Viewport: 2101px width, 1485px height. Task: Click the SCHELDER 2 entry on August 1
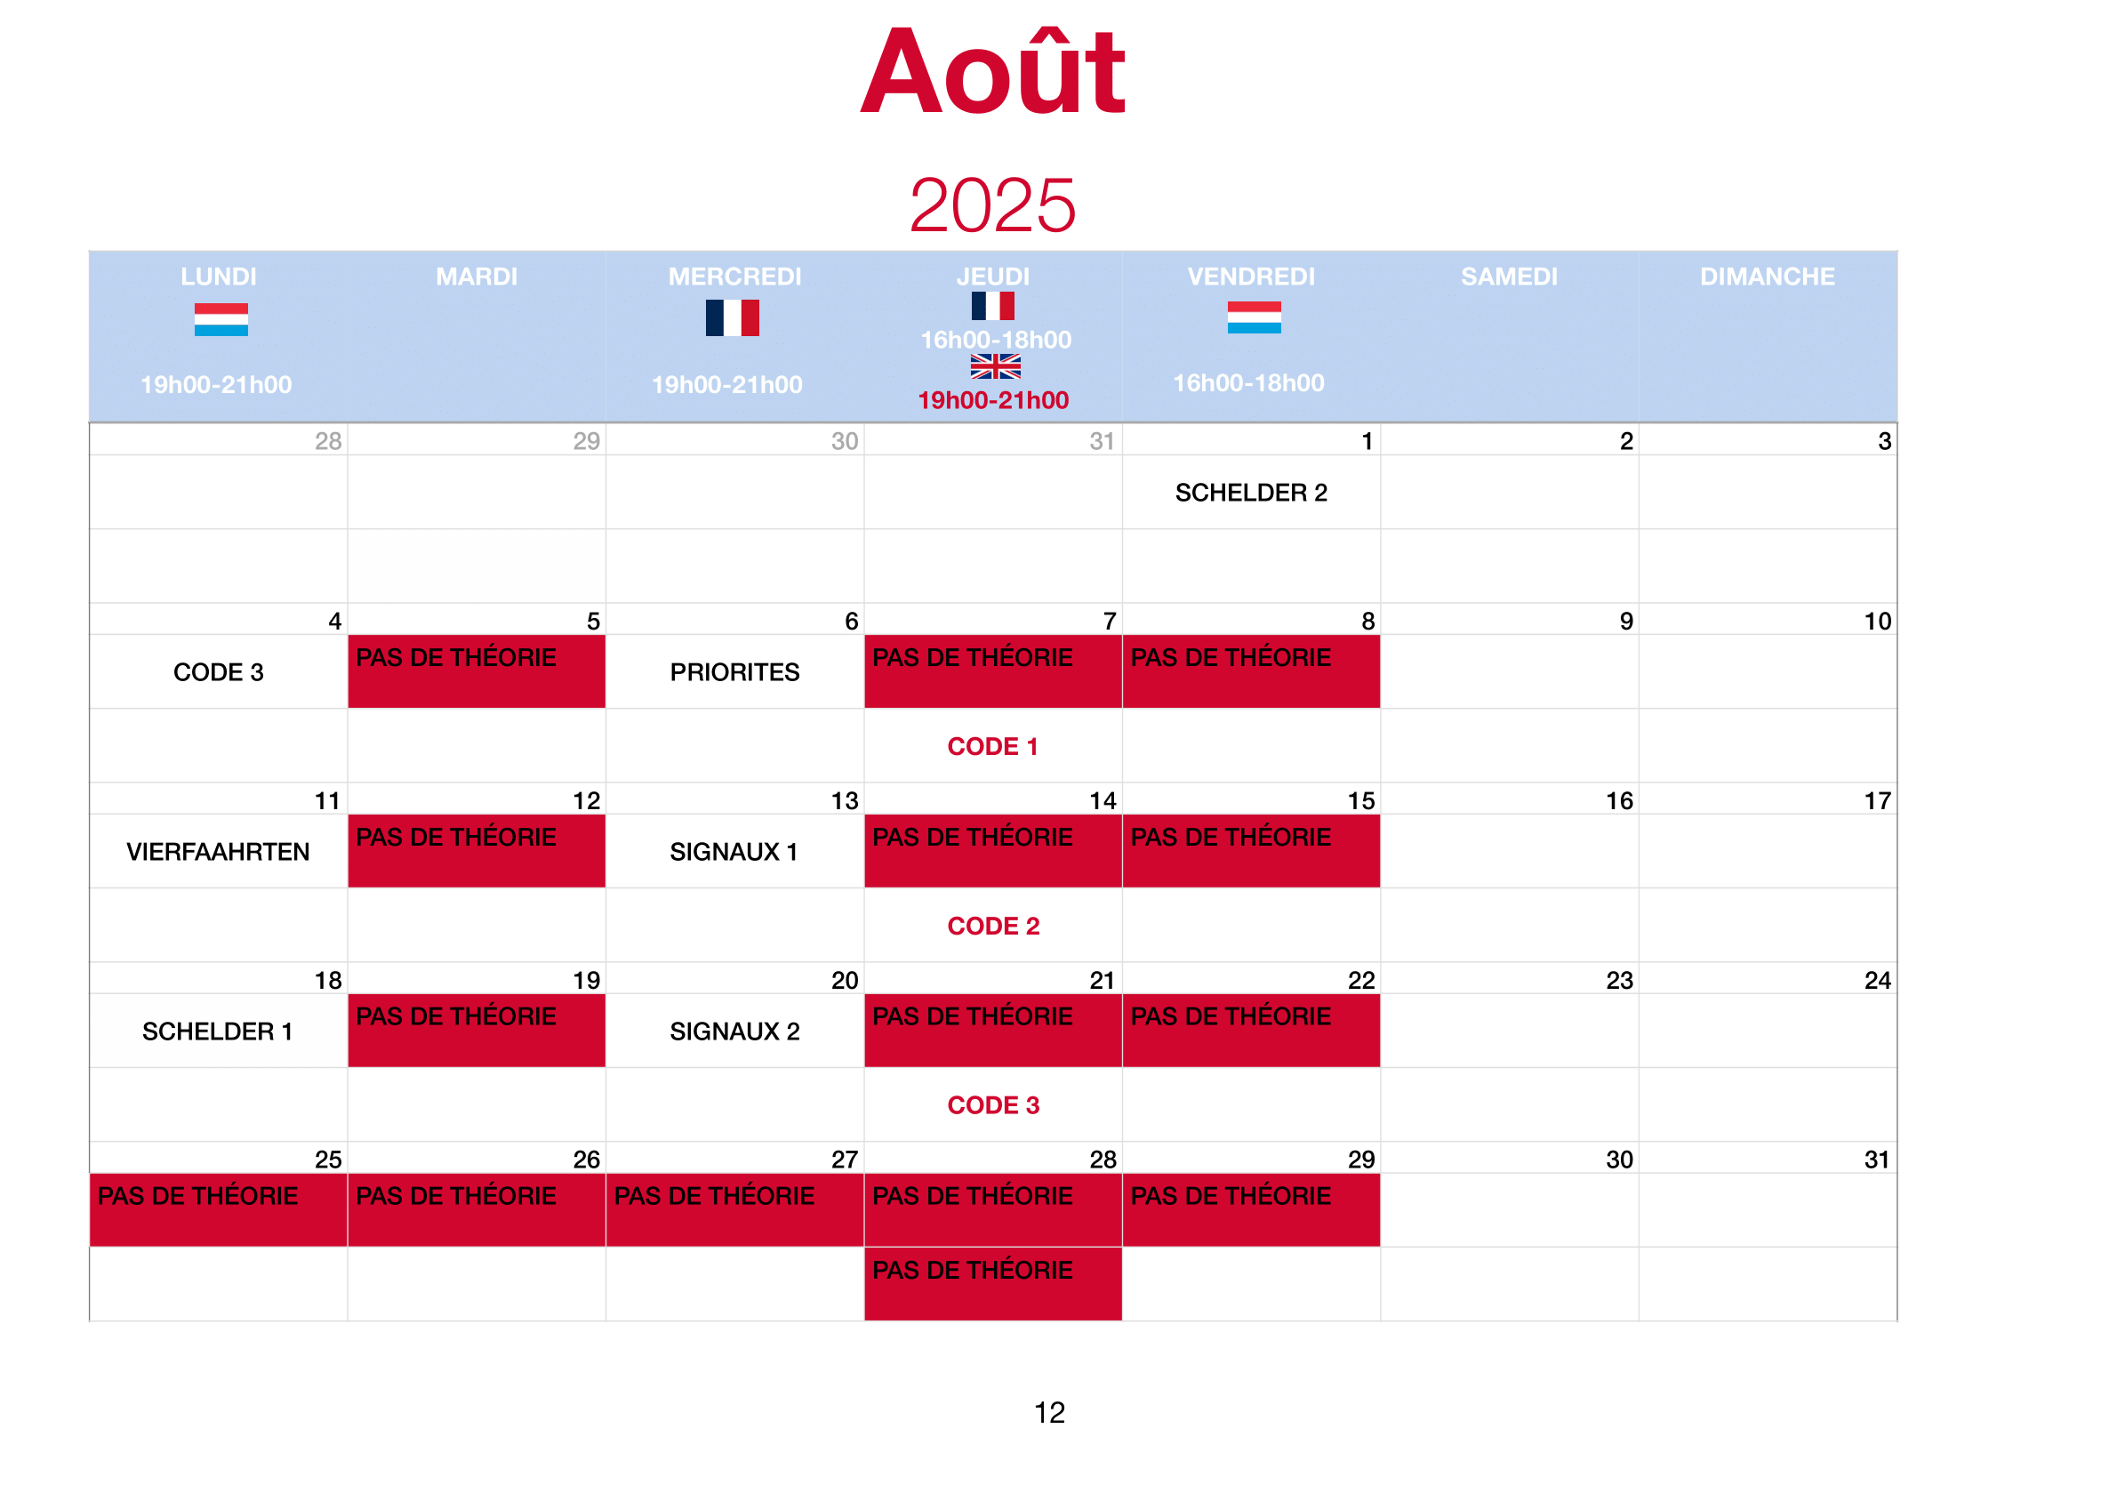click(x=1251, y=493)
